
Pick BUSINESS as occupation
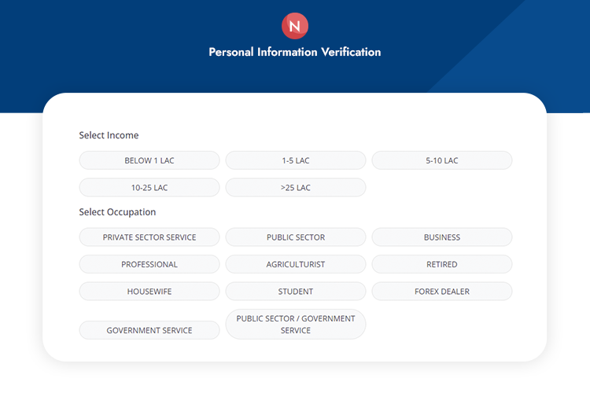tap(442, 237)
